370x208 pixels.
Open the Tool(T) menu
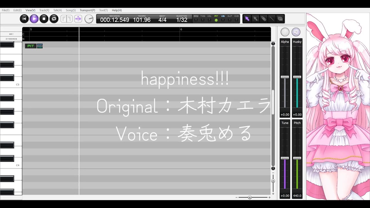tap(103, 10)
